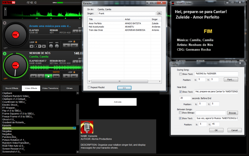Pause deck 3 playback
249x156 pixels.
pyautogui.click(x=41, y=76)
